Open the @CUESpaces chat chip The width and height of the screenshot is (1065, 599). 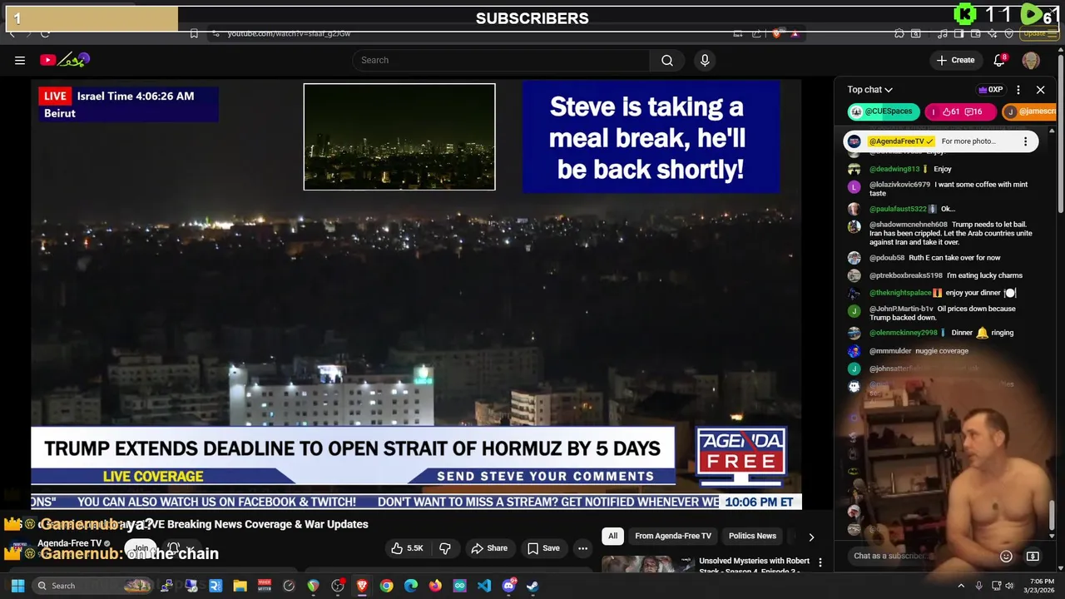click(x=882, y=111)
